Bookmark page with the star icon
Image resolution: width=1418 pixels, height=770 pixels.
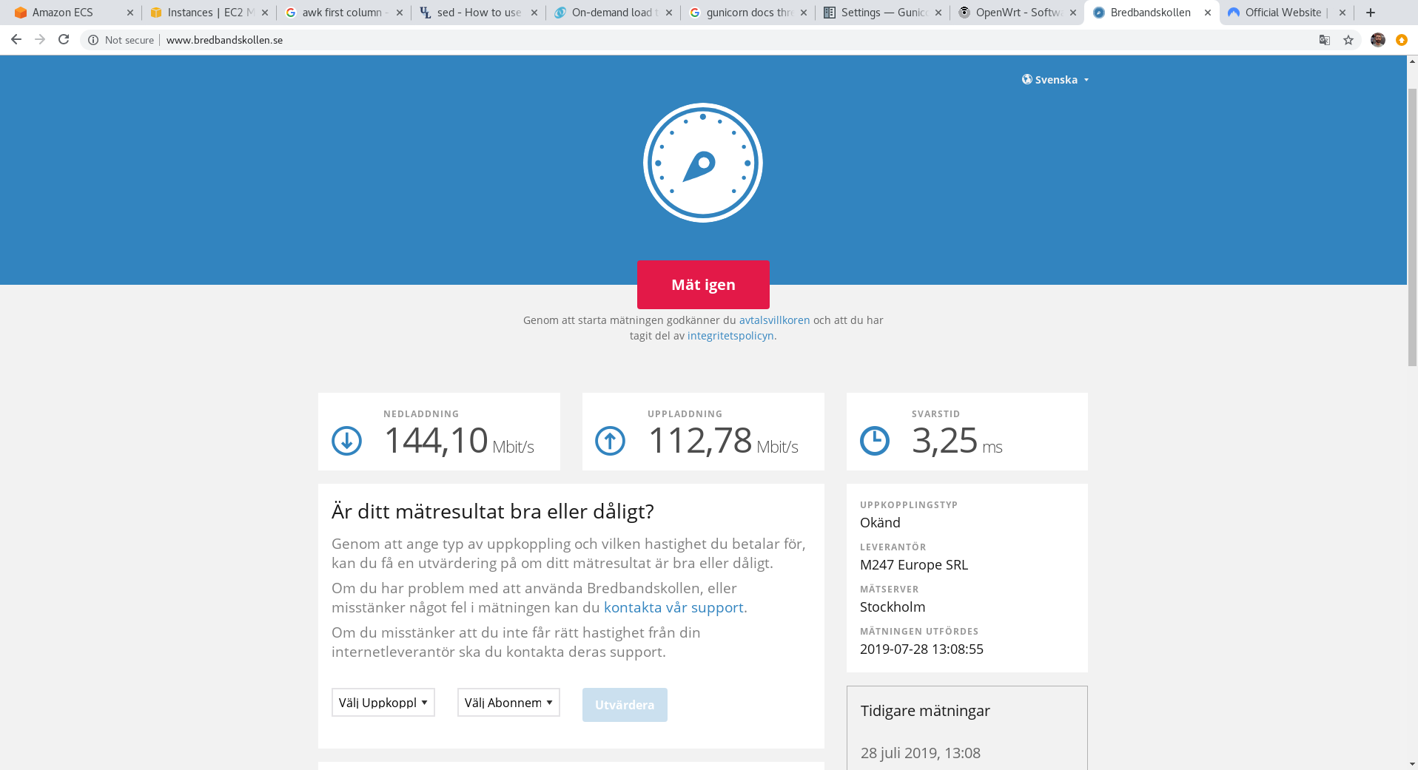point(1348,40)
